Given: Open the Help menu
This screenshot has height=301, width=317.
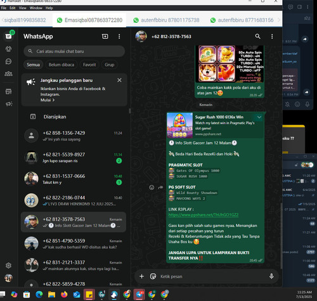Looking at the screenshot, I should point(49,8).
